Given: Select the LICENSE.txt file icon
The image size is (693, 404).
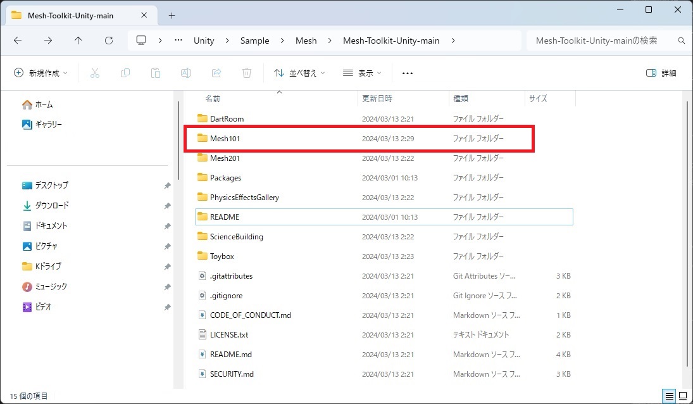Looking at the screenshot, I should (202, 334).
